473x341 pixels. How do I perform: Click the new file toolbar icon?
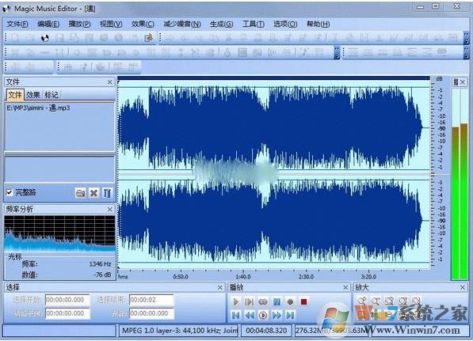[15, 38]
